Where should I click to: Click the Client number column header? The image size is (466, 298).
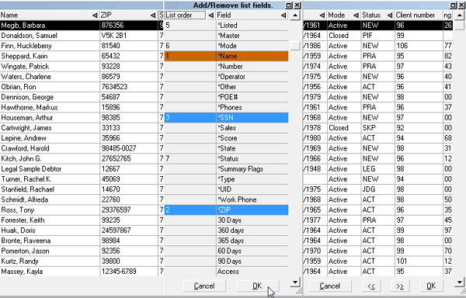419,16
